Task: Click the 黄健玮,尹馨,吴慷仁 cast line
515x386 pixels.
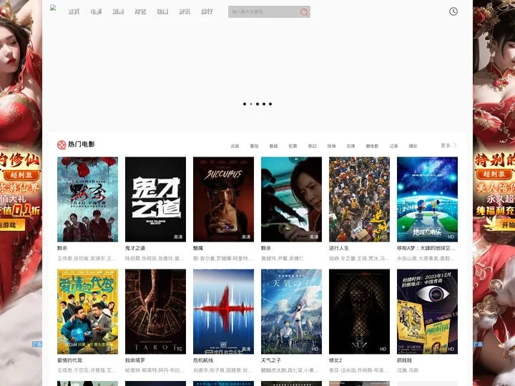Action: (x=283, y=259)
